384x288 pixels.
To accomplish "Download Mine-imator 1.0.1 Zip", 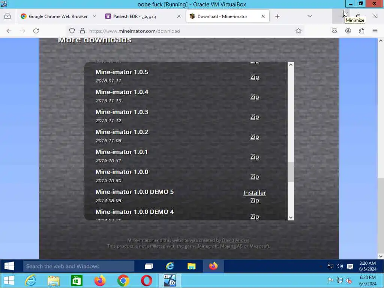I will 255,157.
